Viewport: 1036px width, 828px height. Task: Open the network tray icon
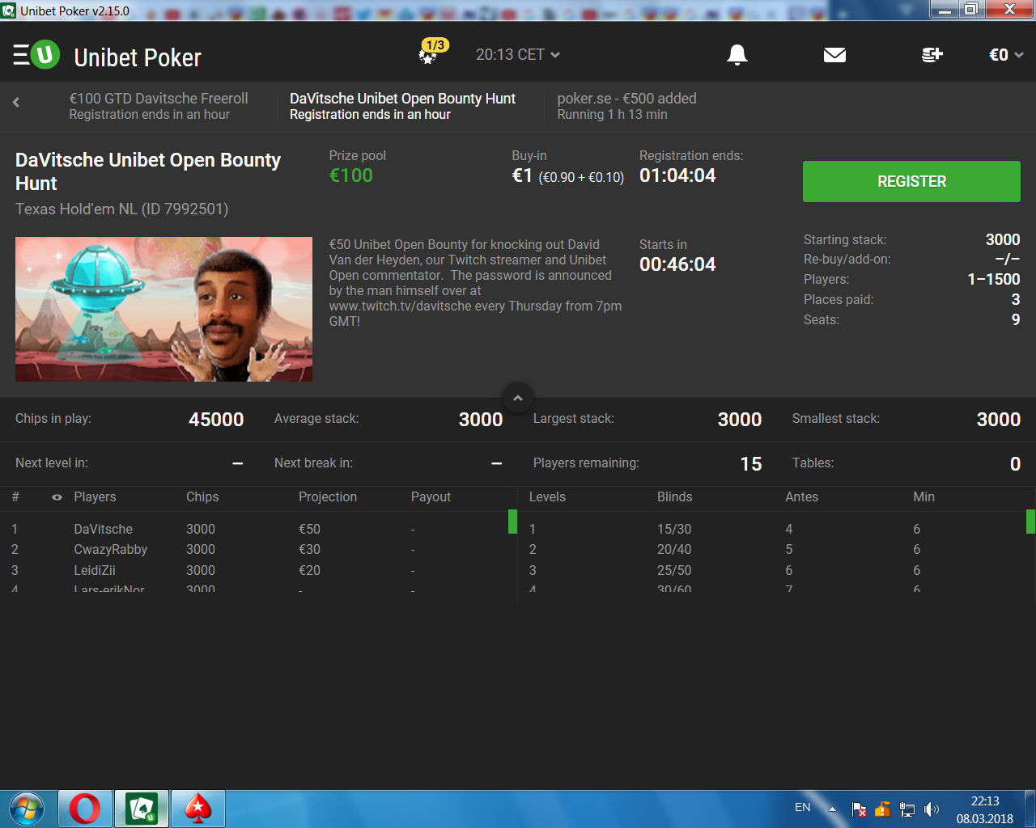(x=907, y=809)
